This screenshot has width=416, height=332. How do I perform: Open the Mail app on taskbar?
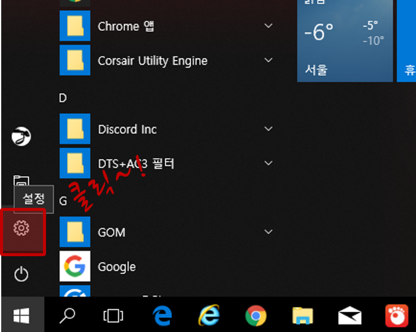coord(349,315)
